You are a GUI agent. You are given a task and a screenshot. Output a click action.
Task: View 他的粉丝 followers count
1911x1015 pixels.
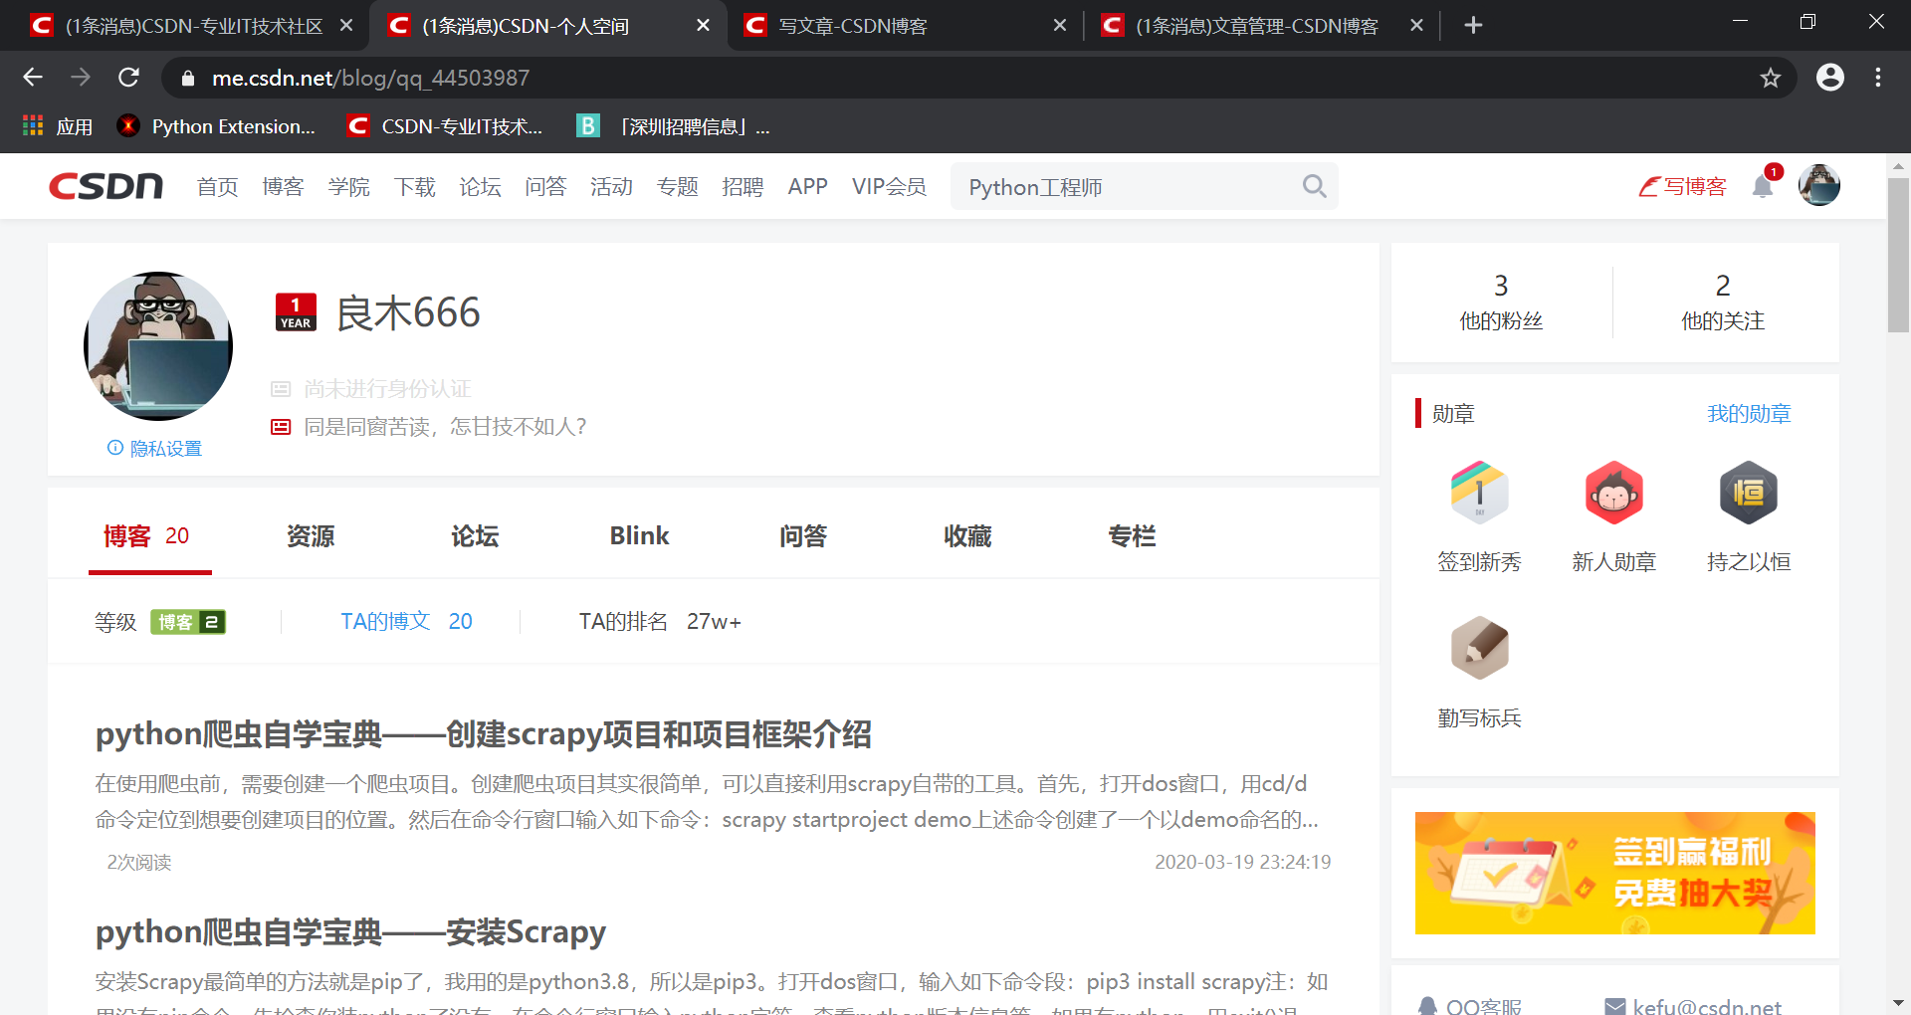click(1501, 303)
